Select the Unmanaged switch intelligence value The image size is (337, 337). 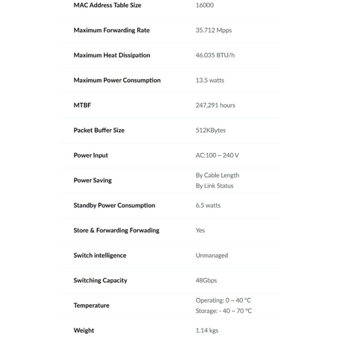click(x=212, y=255)
